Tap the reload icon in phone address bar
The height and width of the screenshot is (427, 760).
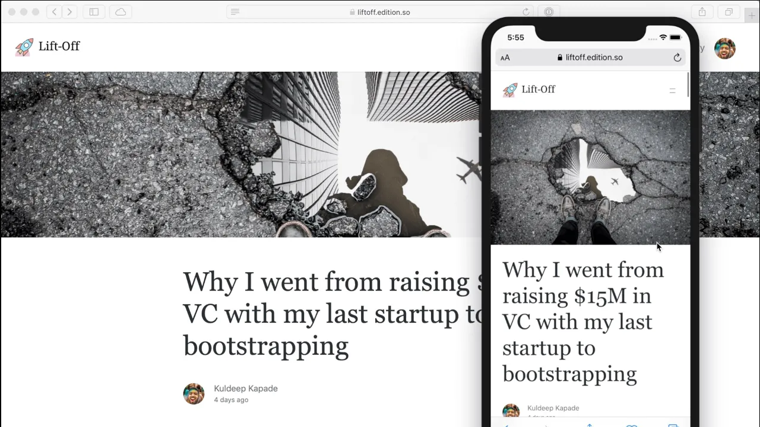(x=677, y=58)
